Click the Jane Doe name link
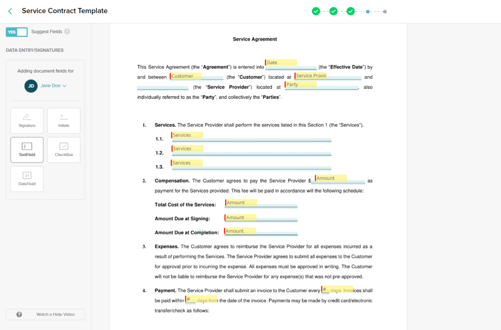 tap(51, 86)
